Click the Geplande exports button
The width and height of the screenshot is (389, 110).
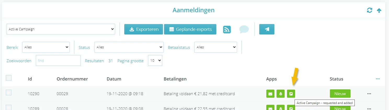[x=190, y=29]
